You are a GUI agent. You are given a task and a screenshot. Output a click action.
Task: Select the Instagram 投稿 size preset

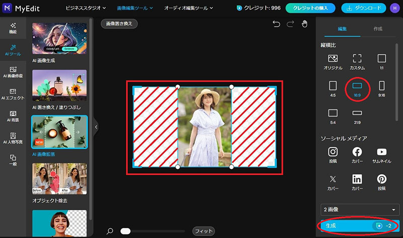click(333, 155)
